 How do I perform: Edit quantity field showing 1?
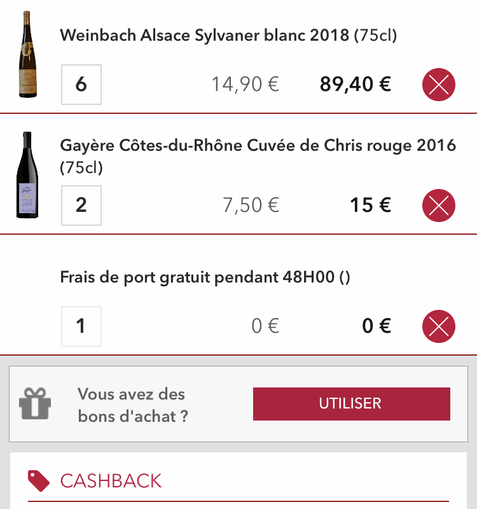point(81,326)
